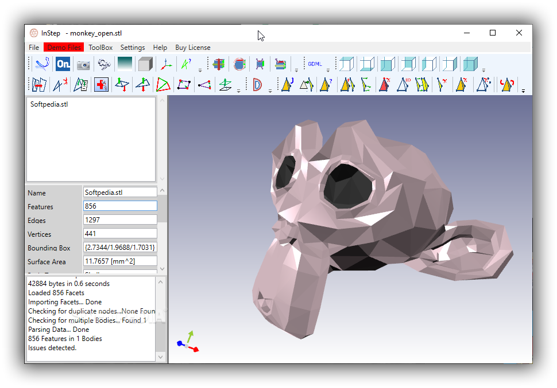Screen dimensions: 557x388
Task: Open the red Demo Files menu
Action: (x=64, y=48)
